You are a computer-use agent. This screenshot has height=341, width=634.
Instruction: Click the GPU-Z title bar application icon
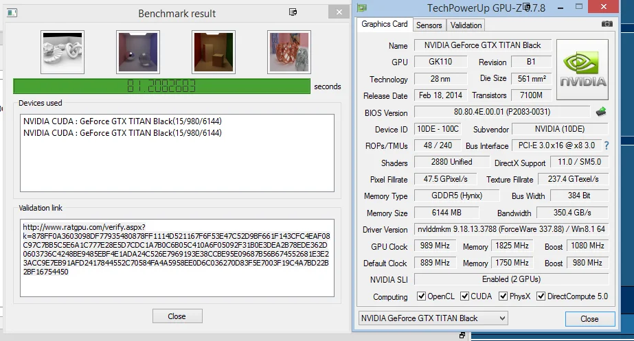coord(362,8)
